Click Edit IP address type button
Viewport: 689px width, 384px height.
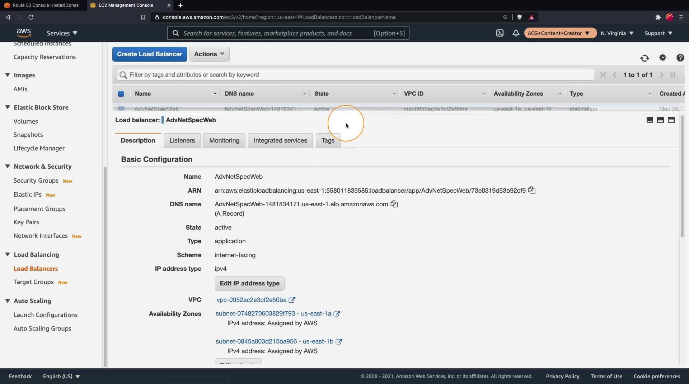pos(249,283)
